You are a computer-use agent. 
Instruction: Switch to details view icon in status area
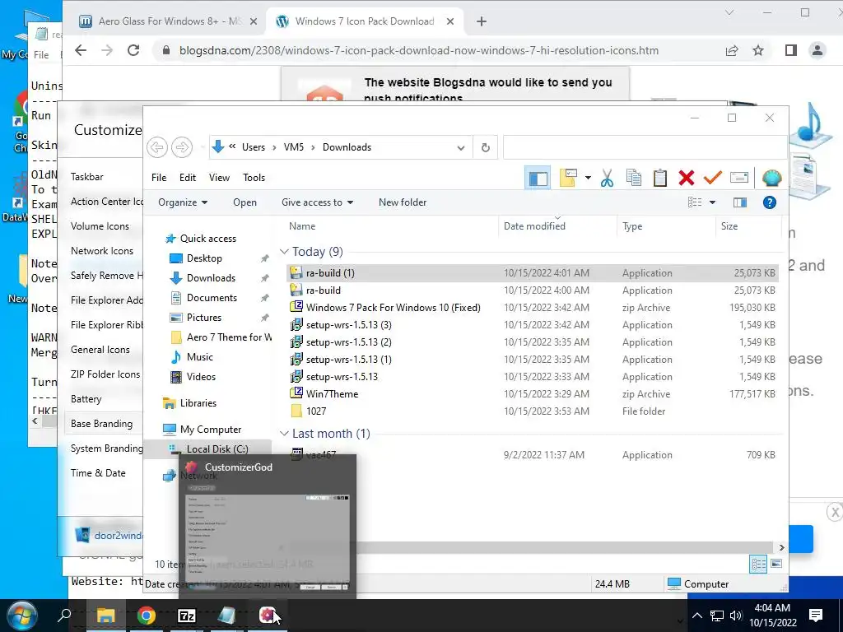point(758,564)
